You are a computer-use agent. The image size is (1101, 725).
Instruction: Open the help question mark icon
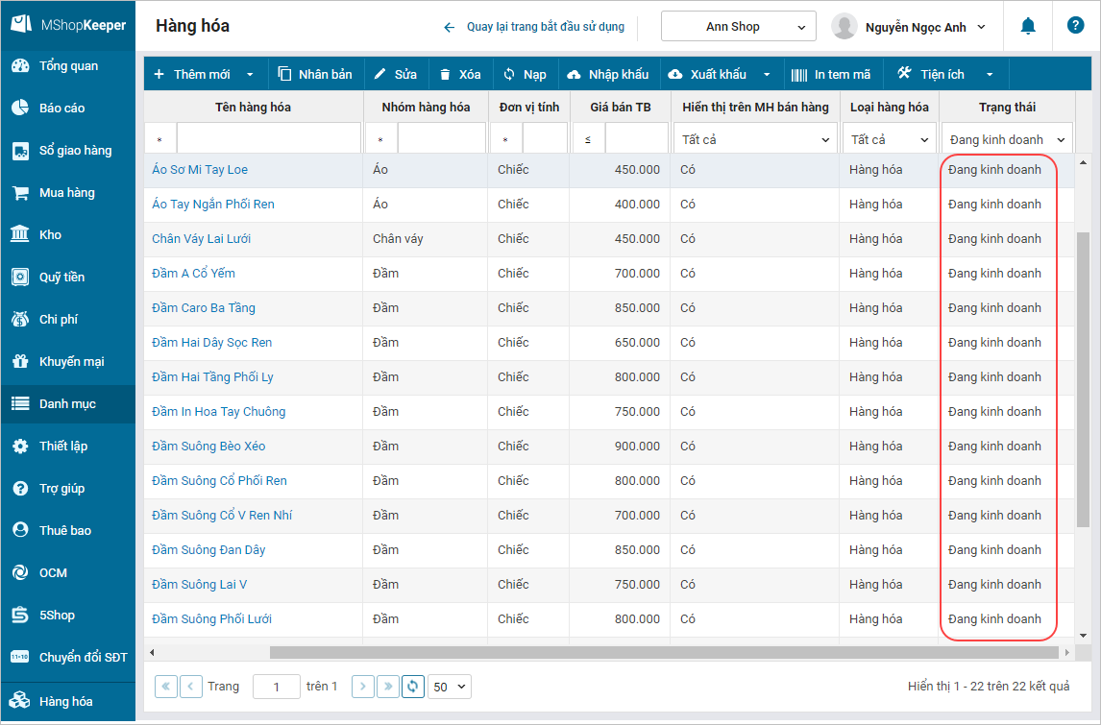(1075, 27)
